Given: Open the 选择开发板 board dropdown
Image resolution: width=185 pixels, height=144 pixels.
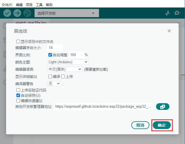Looking at the screenshot, I should (x=67, y=13).
